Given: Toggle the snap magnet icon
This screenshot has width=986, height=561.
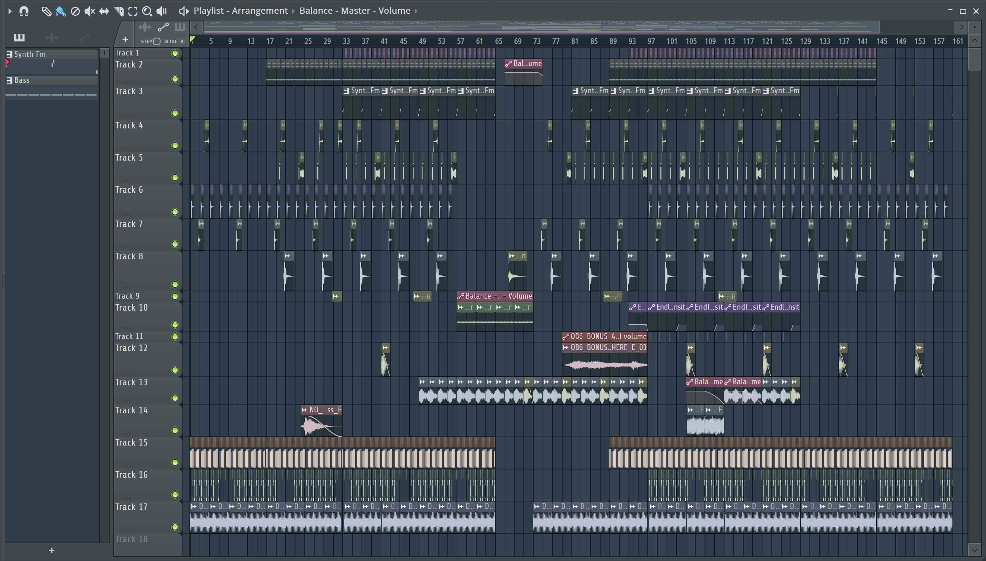Looking at the screenshot, I should (24, 11).
